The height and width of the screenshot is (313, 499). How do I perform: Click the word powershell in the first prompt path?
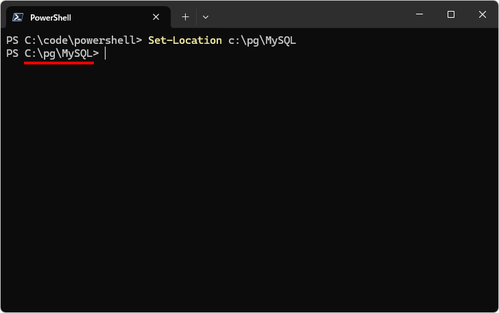[x=105, y=40]
